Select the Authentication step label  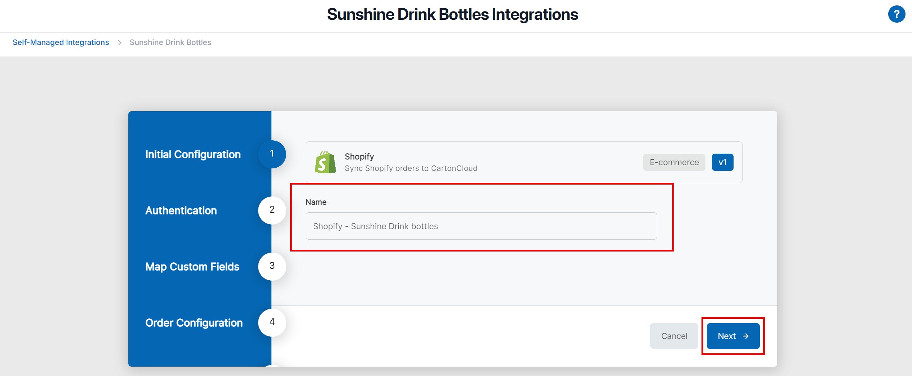(181, 210)
